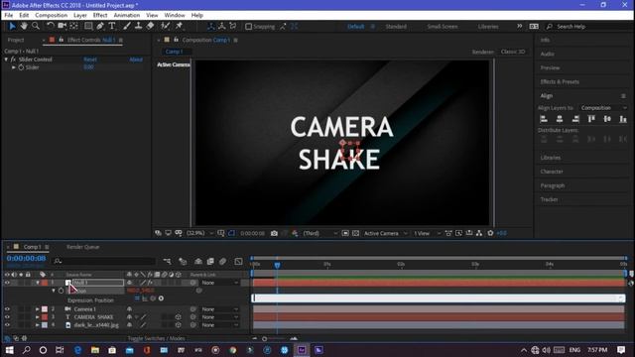This screenshot has width=635, height=357.
Task: Open the Active Camera view dropdown
Action: click(385, 233)
